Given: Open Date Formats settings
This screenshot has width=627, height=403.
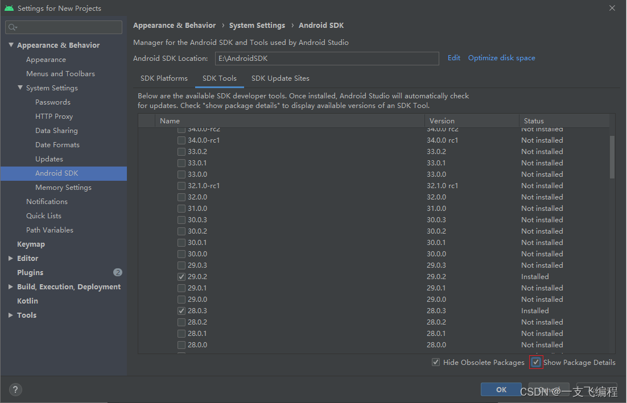Looking at the screenshot, I should click(x=57, y=144).
